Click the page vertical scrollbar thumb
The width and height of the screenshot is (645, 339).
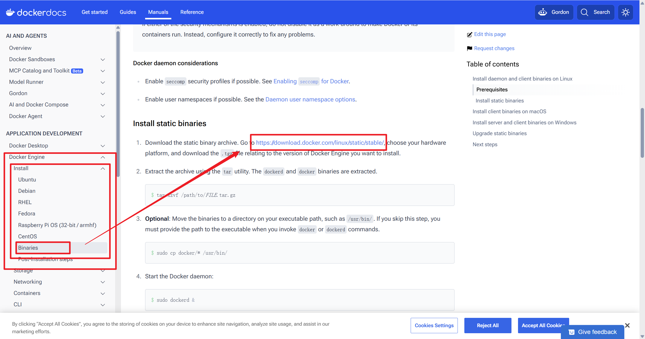[642, 133]
